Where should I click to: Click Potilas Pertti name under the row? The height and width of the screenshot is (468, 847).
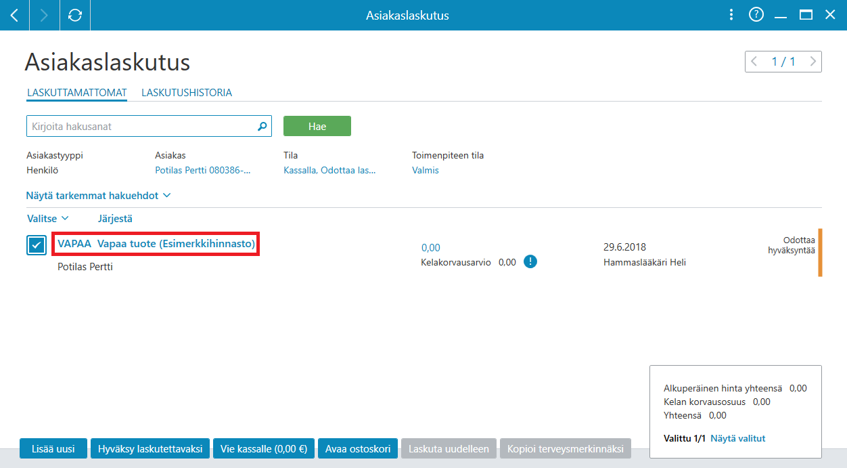tap(85, 267)
